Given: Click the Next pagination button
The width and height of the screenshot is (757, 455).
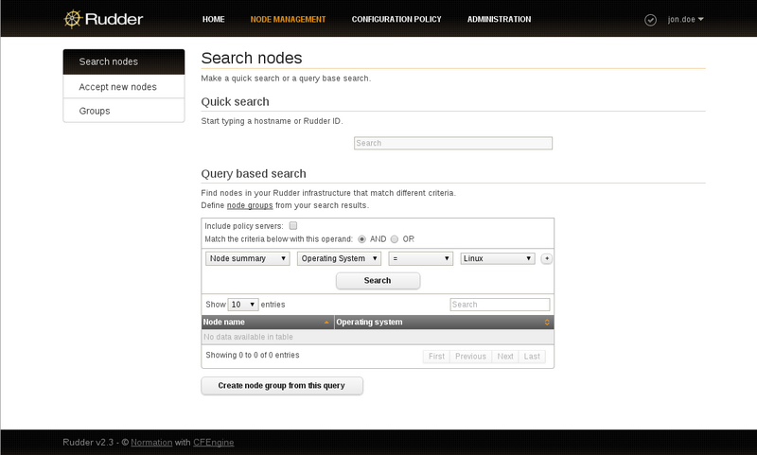Looking at the screenshot, I should [x=505, y=357].
